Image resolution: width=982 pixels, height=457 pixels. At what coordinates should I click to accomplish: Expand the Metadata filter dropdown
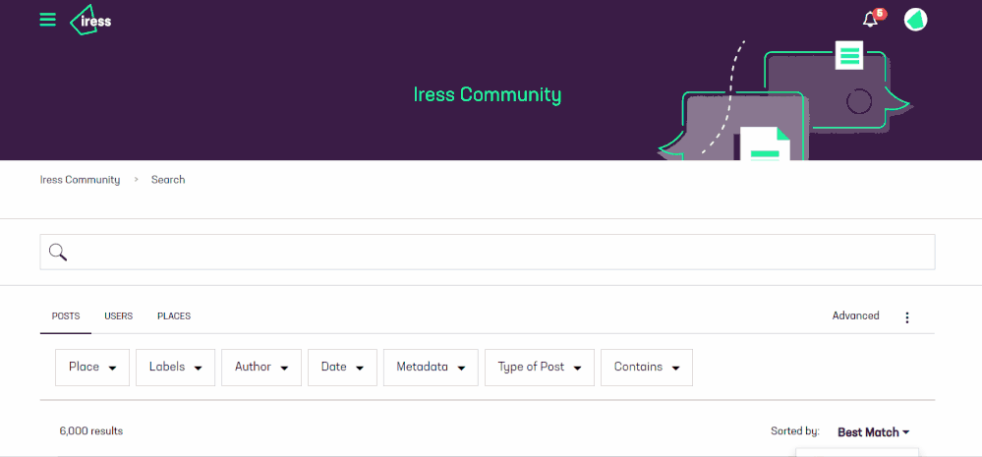431,368
